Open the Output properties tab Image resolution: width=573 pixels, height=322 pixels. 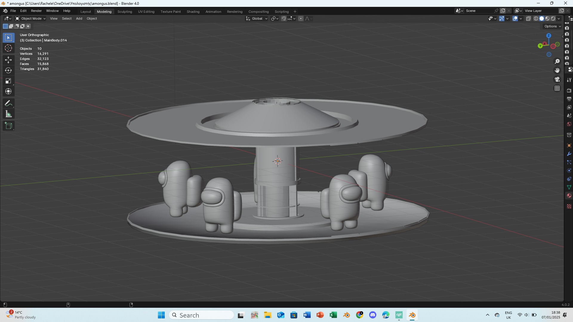tap(569, 99)
